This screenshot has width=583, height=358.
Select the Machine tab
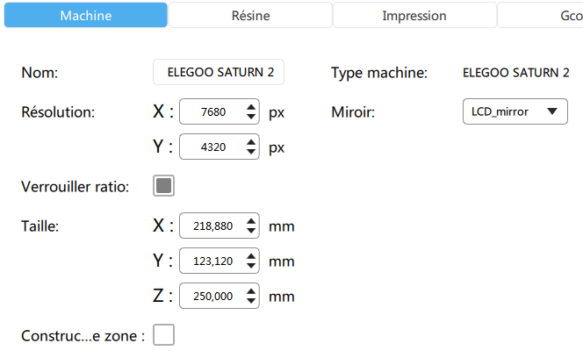85,16
